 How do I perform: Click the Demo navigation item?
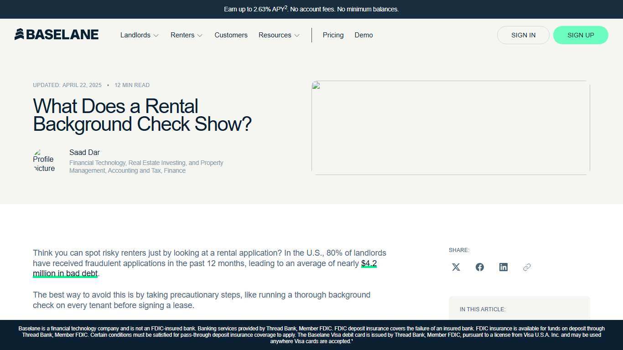pos(363,35)
